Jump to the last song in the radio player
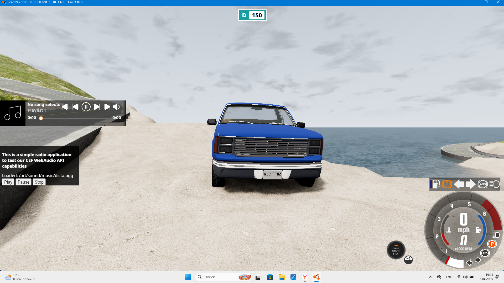The image size is (504, 283). [107, 107]
